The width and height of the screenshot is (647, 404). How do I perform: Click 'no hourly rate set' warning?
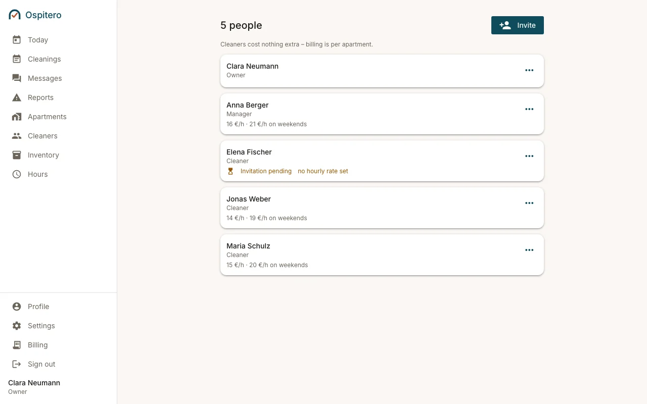[322, 171]
